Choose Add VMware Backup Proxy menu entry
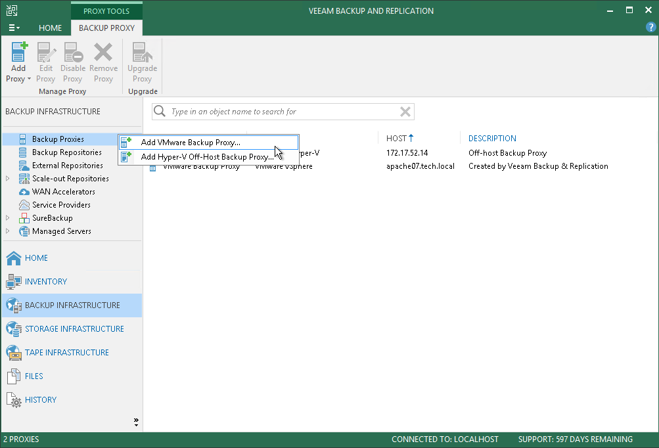 click(x=209, y=143)
